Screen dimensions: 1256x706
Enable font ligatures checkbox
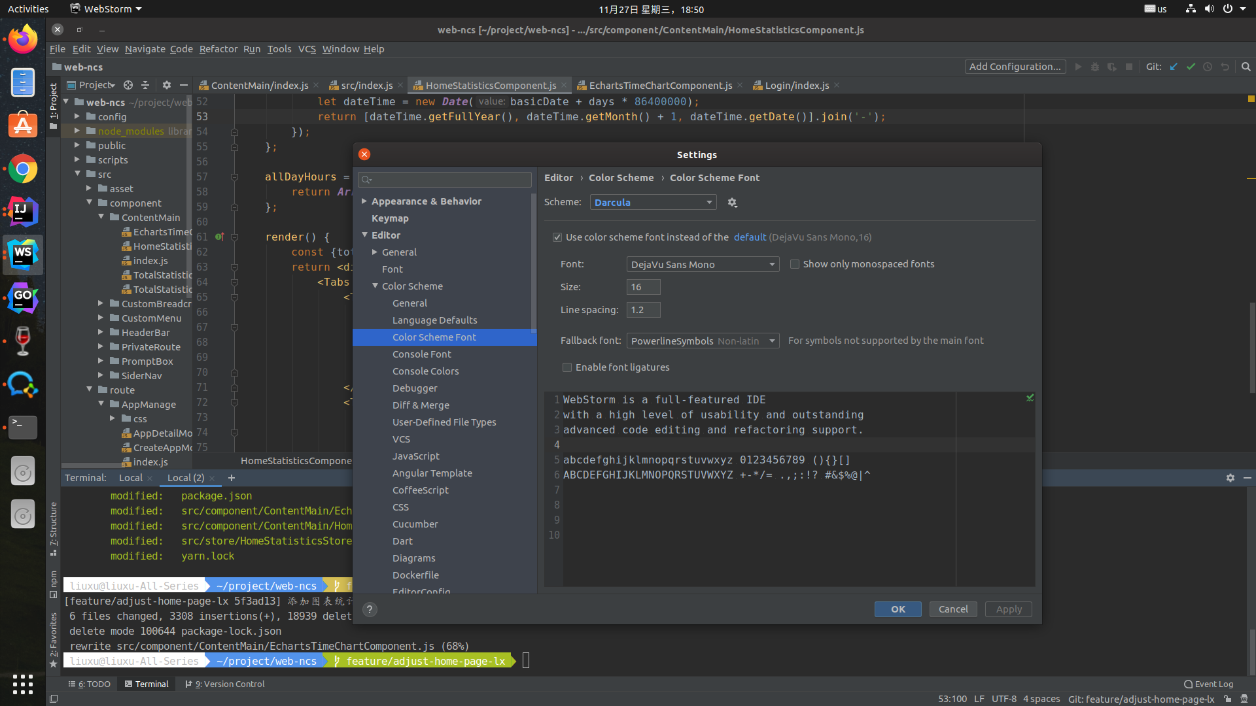[x=567, y=367]
